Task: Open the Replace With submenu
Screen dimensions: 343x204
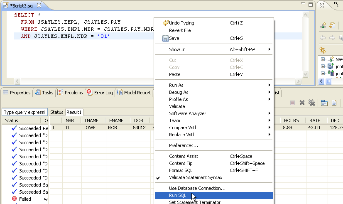Action: (x=214, y=135)
